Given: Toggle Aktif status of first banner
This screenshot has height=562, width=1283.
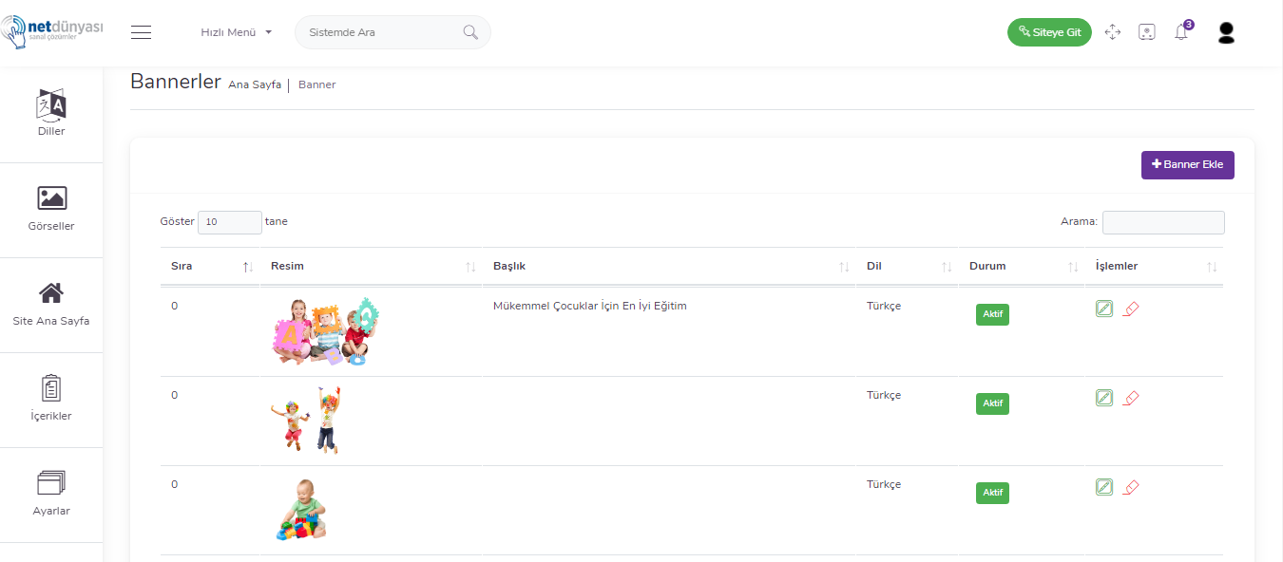Looking at the screenshot, I should pyautogui.click(x=992, y=314).
